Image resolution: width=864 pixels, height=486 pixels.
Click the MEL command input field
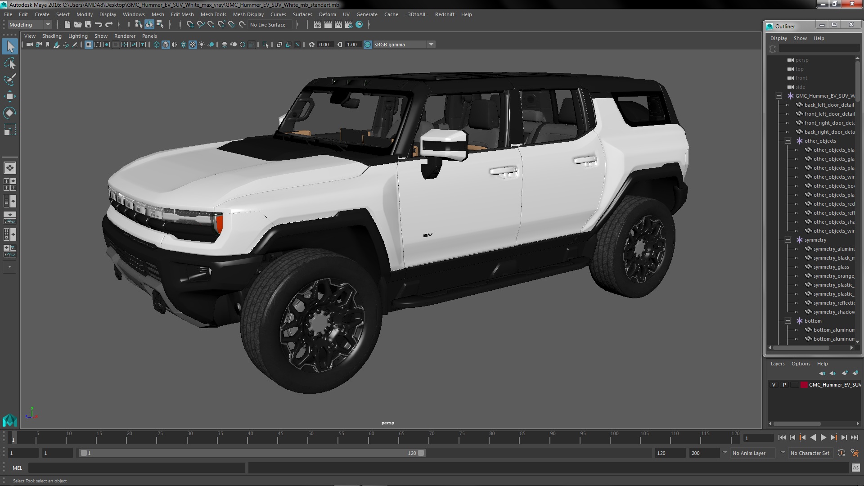(x=137, y=468)
